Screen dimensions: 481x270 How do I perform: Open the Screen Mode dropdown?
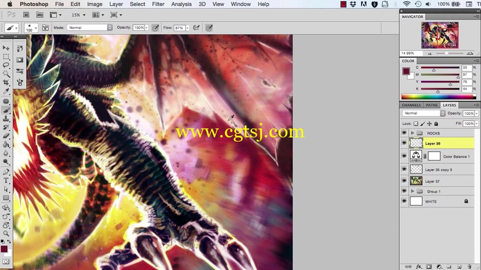click(x=116, y=14)
